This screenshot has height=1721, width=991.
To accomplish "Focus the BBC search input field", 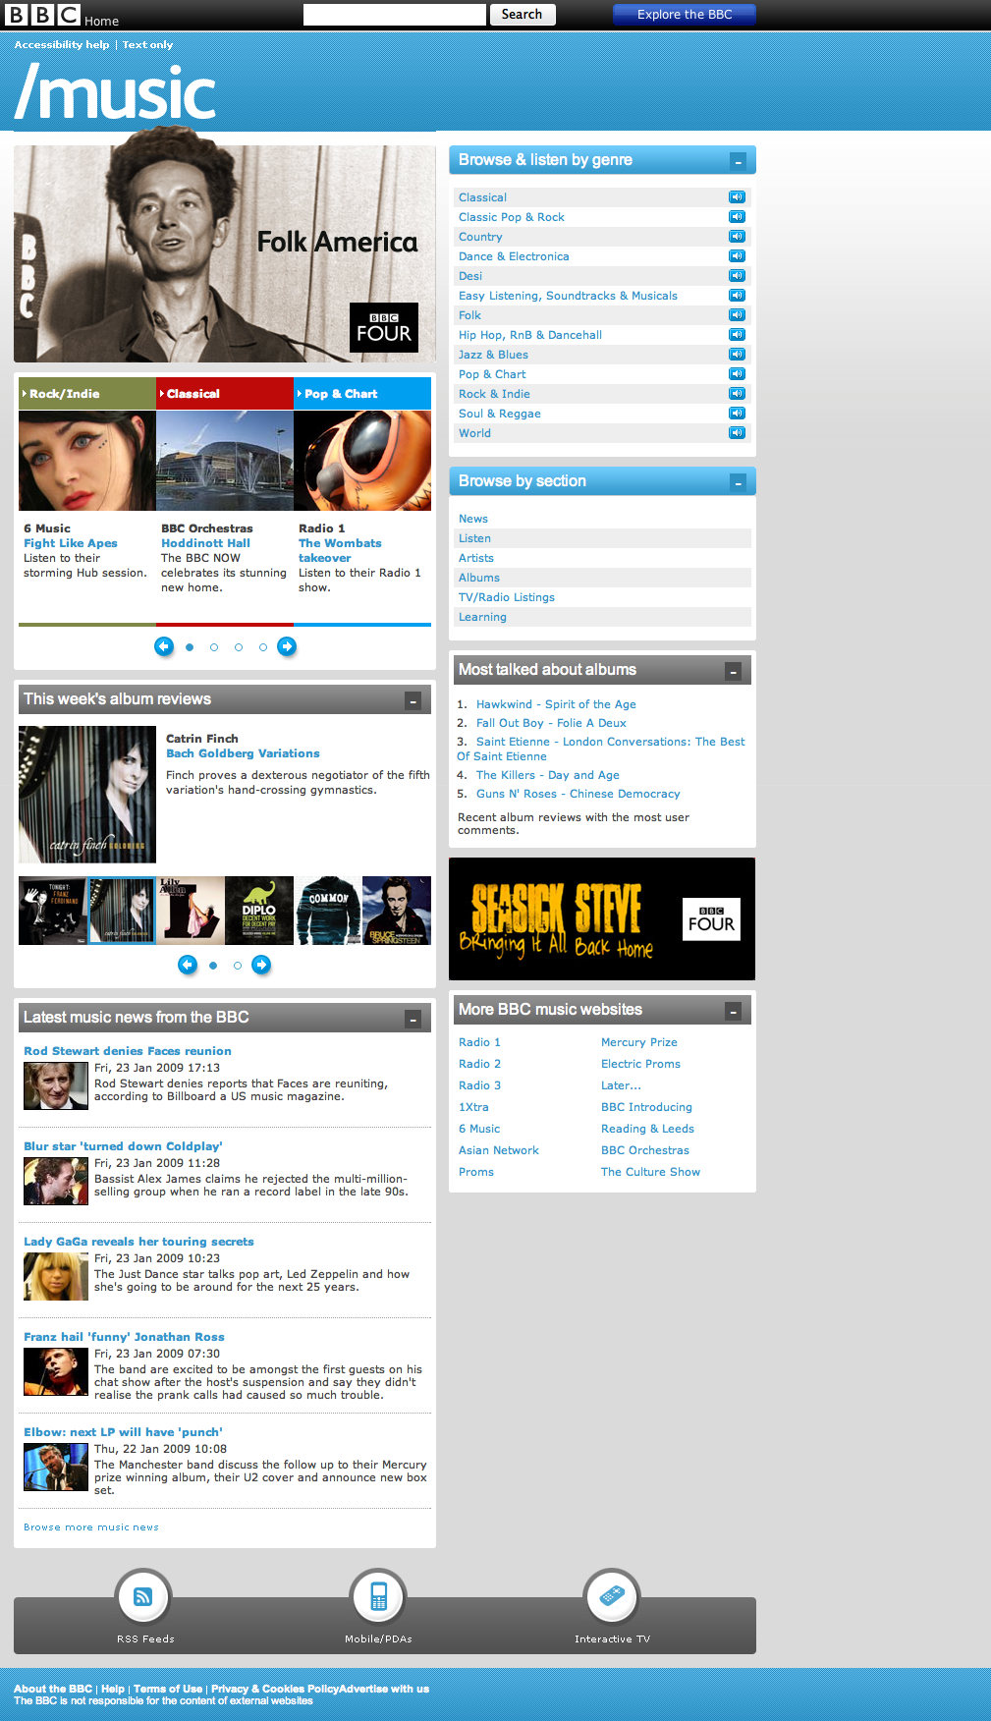I will 395,15.
